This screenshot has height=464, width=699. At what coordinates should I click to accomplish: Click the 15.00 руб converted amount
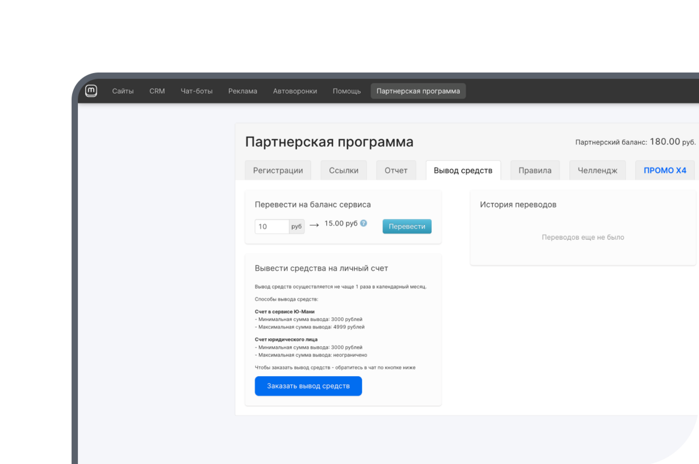click(341, 224)
